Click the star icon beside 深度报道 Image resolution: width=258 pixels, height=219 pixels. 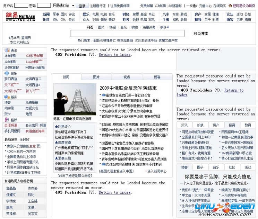pos(56,143)
